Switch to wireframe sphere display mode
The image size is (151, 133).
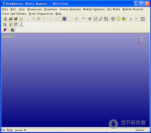tap(113, 19)
